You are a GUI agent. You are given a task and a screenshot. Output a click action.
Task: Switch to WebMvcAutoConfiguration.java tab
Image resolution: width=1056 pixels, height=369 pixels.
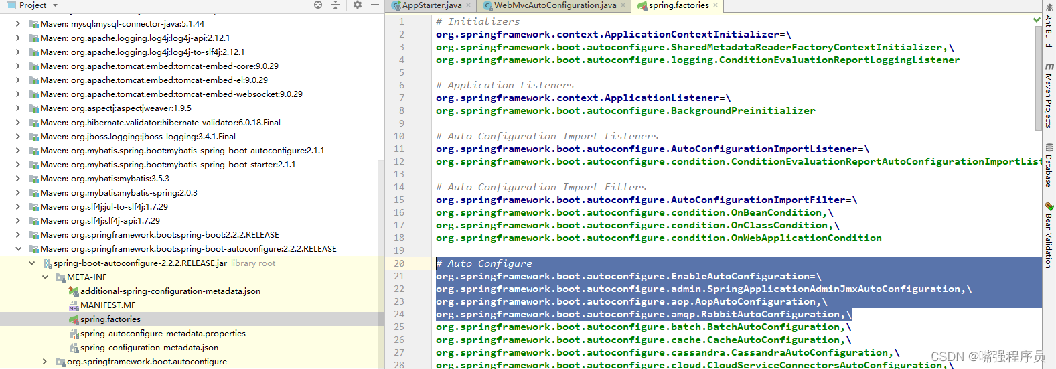pos(555,5)
